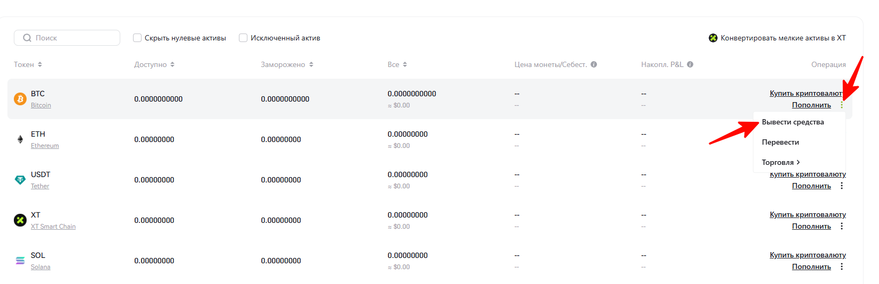Sort the table by Токен column
Image resolution: width=879 pixels, height=284 pixels.
(x=28, y=64)
